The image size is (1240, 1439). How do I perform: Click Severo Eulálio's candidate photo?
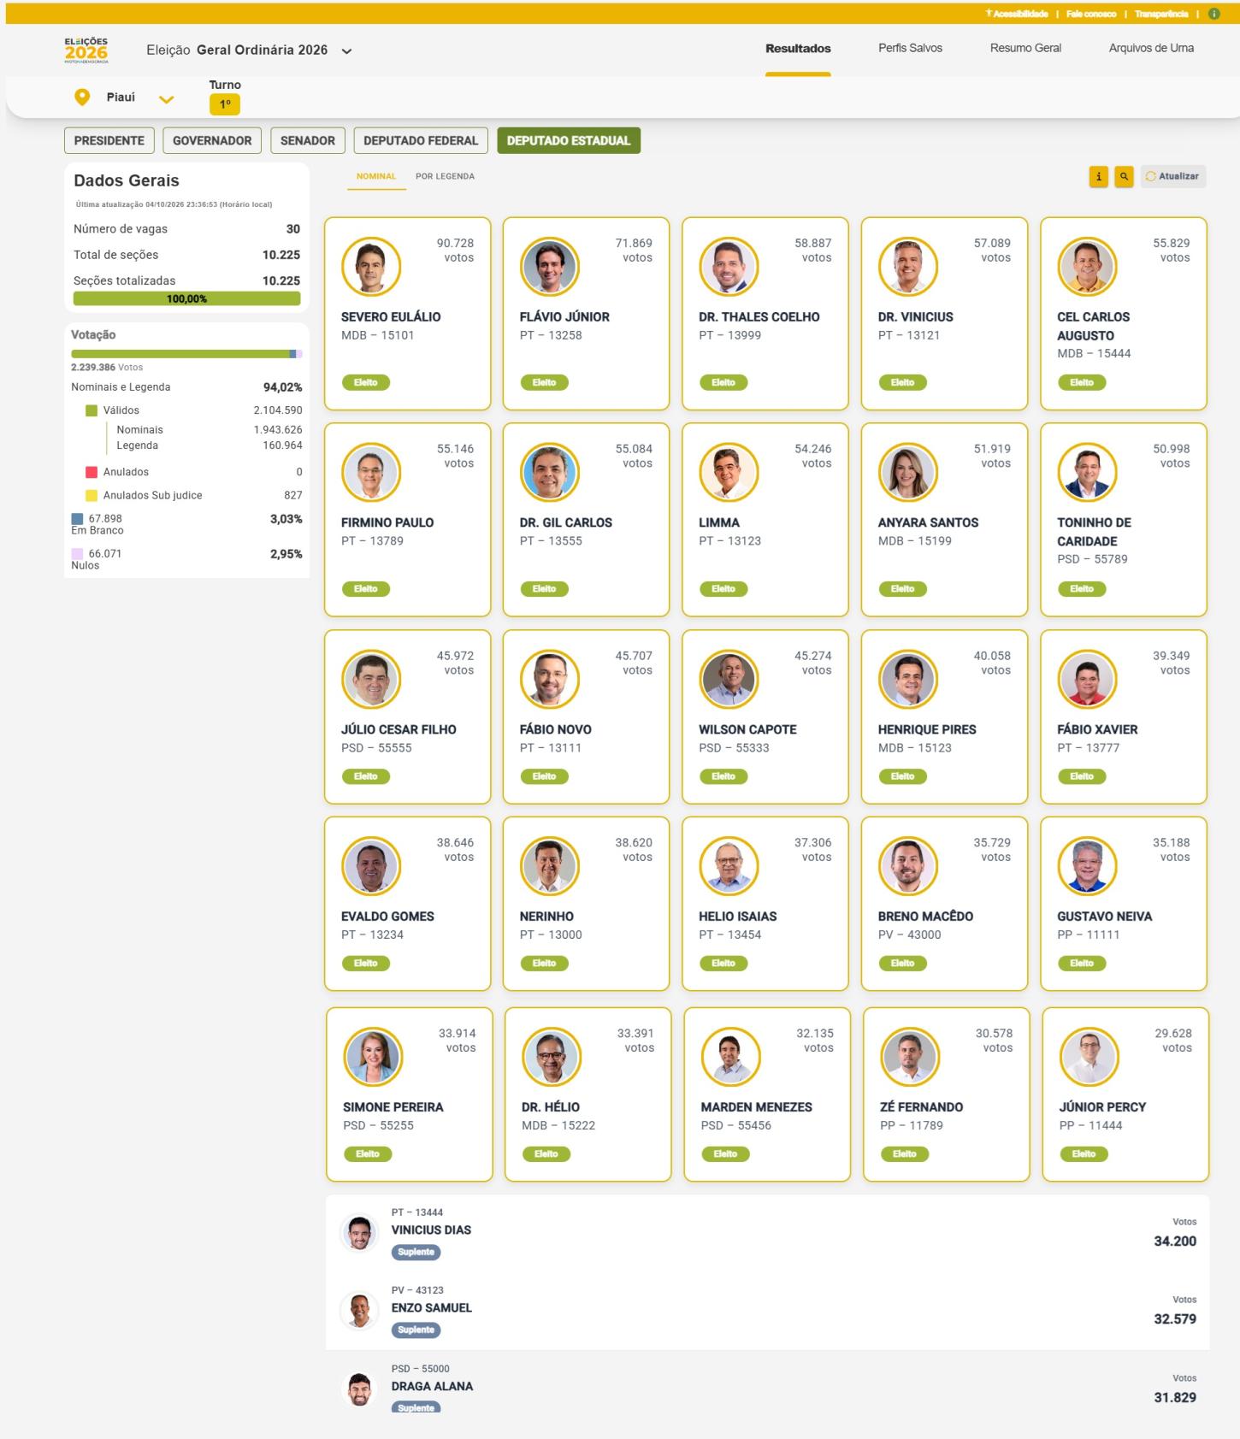(371, 266)
